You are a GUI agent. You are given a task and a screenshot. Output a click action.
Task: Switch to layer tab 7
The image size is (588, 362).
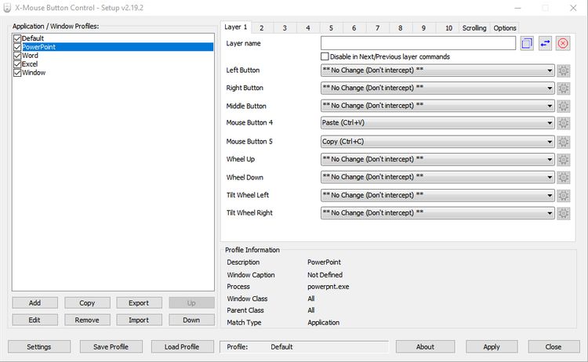click(378, 28)
